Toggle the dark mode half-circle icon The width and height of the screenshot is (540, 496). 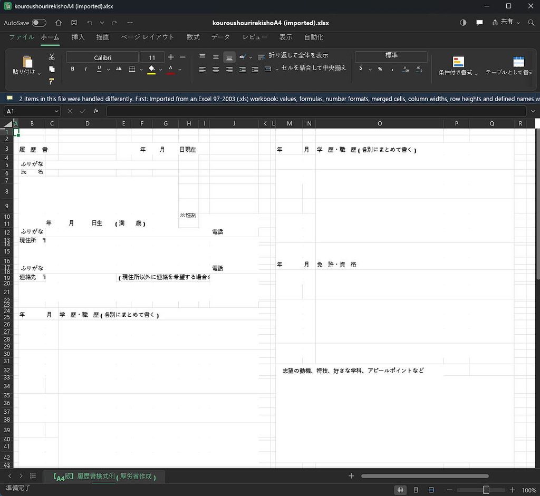pos(463,23)
